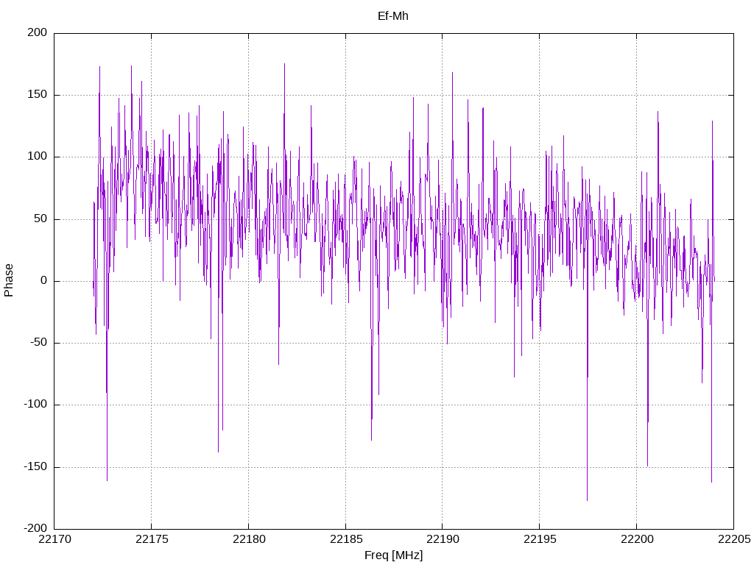Click the -150 y-axis tick label

[x=35, y=466]
